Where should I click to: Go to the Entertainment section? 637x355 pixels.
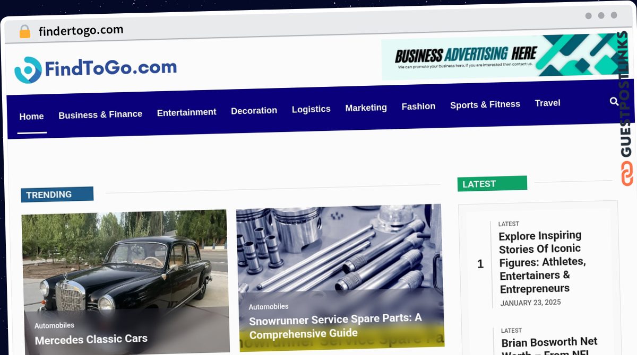coord(187,112)
